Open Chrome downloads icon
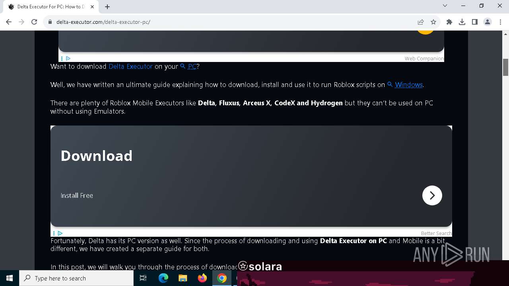Image resolution: width=509 pixels, height=286 pixels. click(462, 22)
